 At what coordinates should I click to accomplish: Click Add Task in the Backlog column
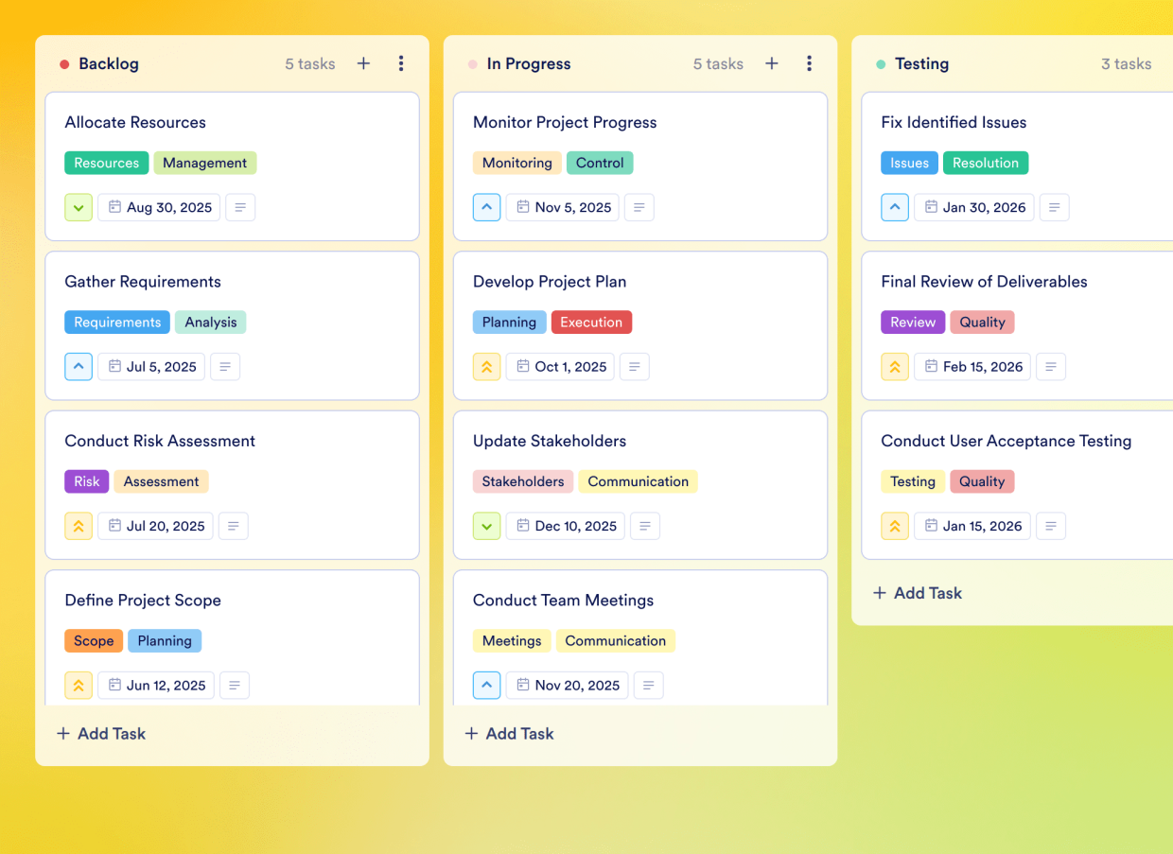tap(100, 733)
